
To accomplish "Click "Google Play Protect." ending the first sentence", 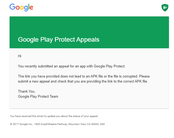I will pos(110,66).
